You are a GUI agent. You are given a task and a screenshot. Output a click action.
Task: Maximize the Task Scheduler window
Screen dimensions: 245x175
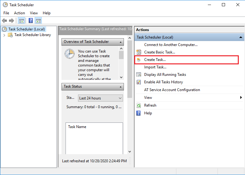[223, 5]
